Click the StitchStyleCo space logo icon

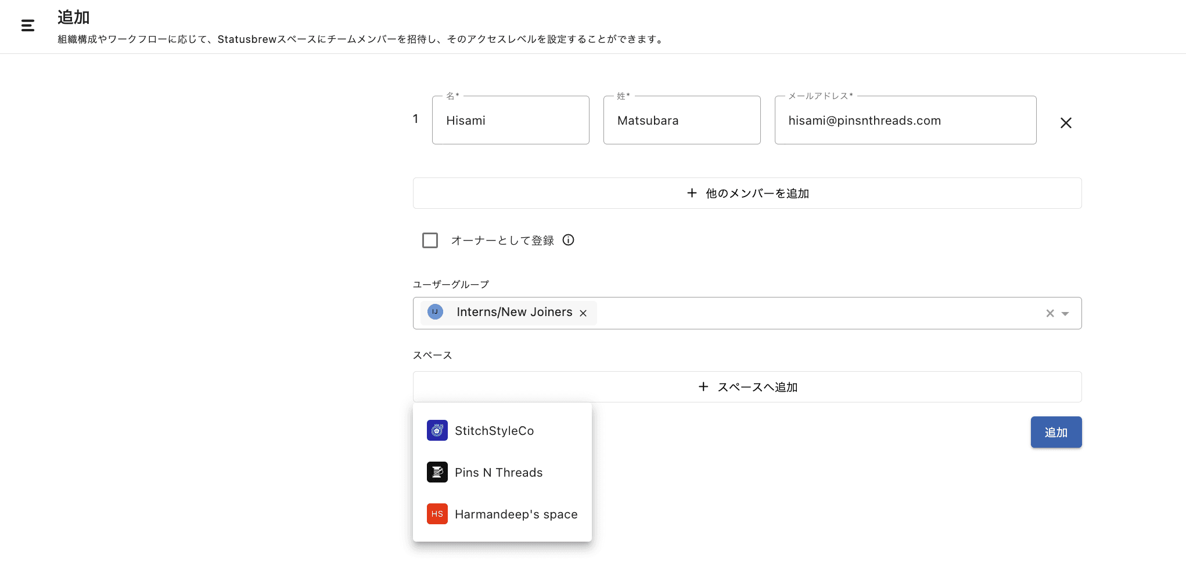tap(437, 430)
